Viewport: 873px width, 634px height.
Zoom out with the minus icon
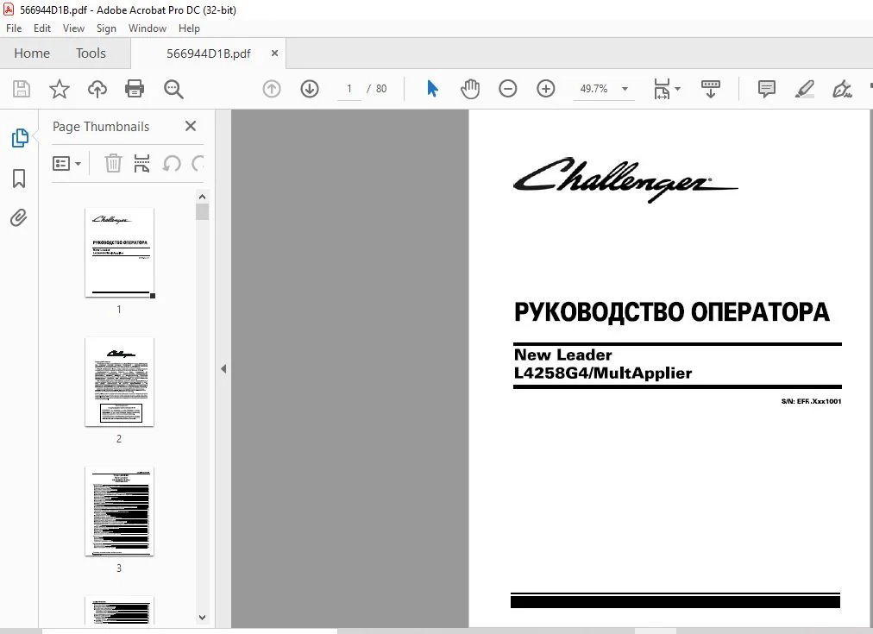coord(508,89)
